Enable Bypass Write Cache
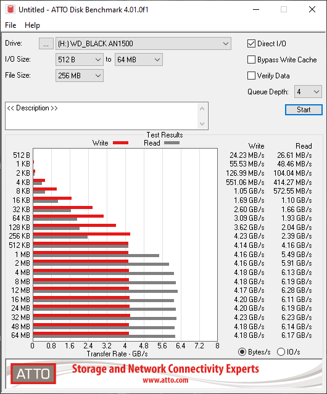This screenshot has height=394, width=327. (x=251, y=60)
